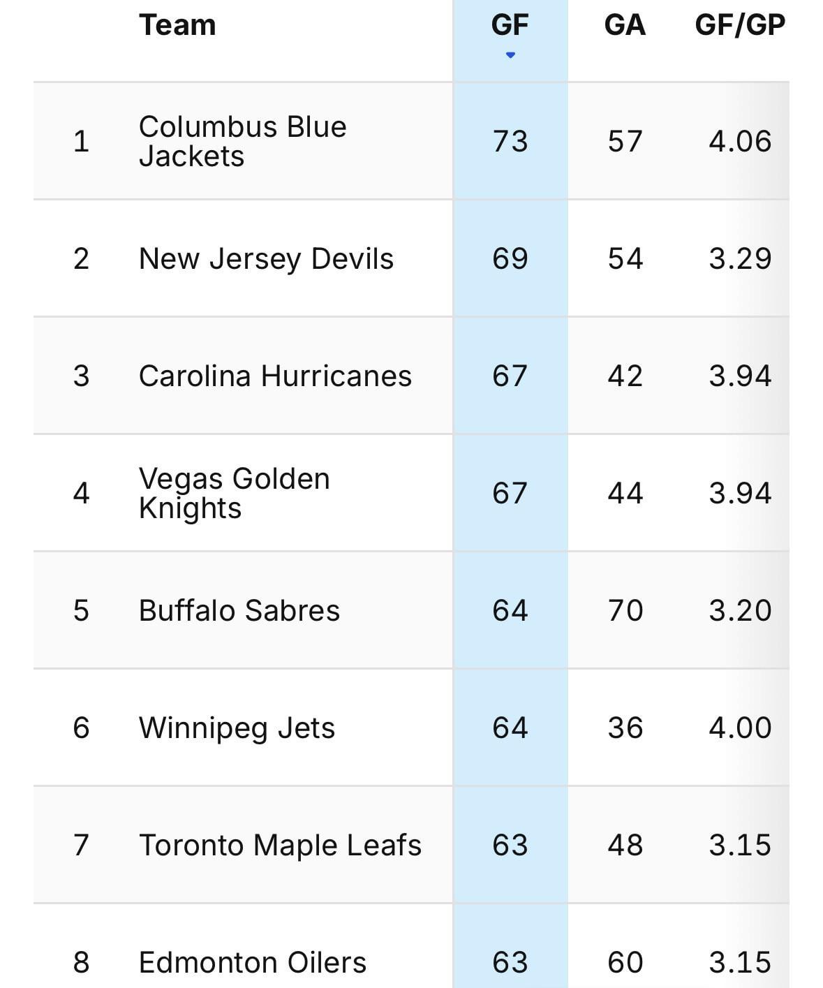
Task: Click Toronto Maple Leafs team name
Action: (x=280, y=845)
